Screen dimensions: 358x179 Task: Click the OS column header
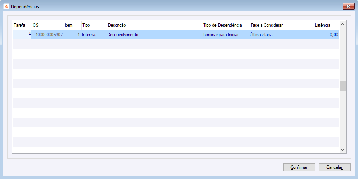pos(48,25)
